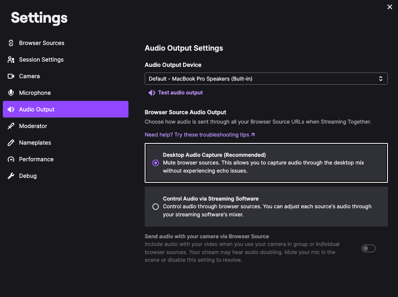Click the Browser Sources link icon
The width and height of the screenshot is (398, 297).
(11, 43)
